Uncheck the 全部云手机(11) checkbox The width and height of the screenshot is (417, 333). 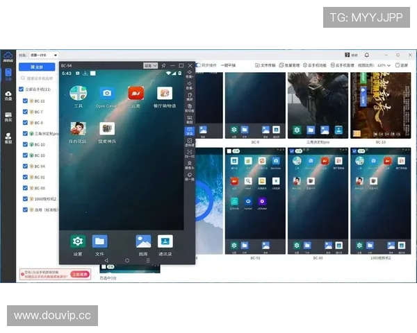pos(22,89)
